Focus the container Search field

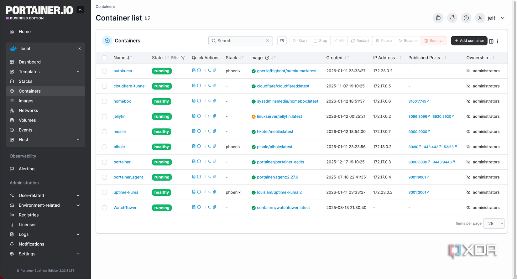coord(241,41)
